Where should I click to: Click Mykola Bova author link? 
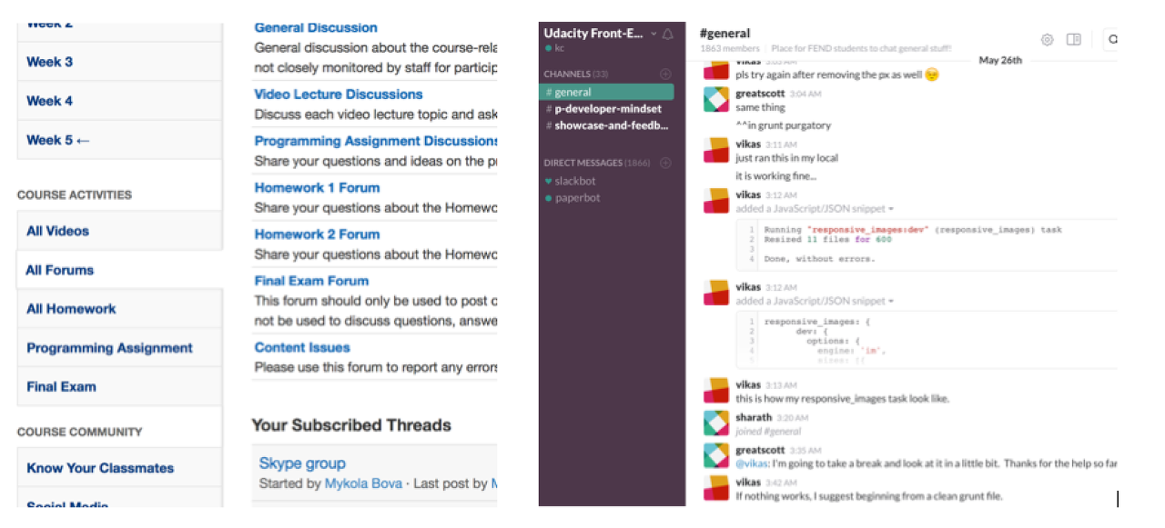[363, 483]
